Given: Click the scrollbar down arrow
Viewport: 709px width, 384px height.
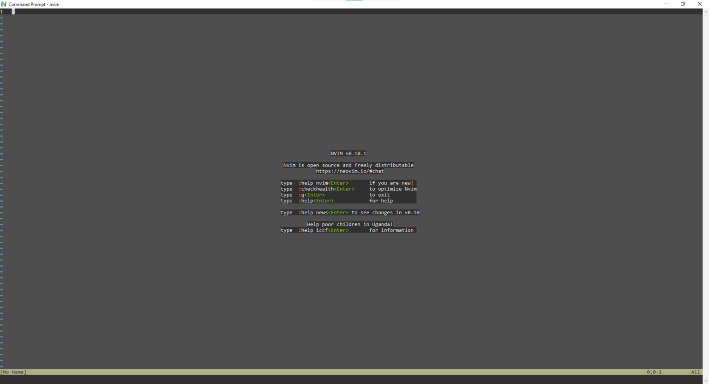Looking at the screenshot, I should tap(706, 381).
